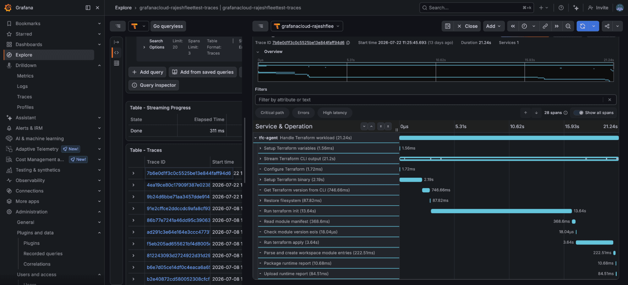Expand one level with single down chevron
This screenshot has height=285, width=628.
[364, 126]
